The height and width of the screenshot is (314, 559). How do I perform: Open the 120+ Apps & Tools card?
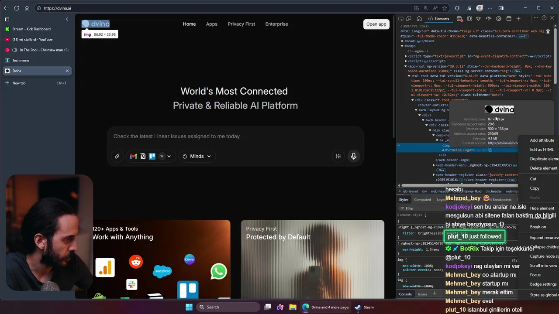coord(159,259)
